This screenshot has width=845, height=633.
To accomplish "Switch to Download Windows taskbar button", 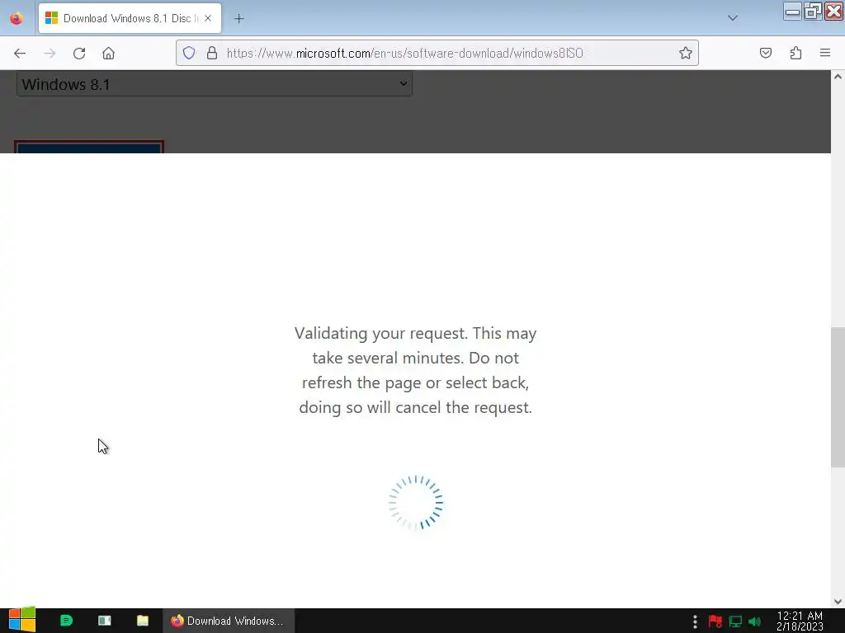I will click(x=229, y=621).
